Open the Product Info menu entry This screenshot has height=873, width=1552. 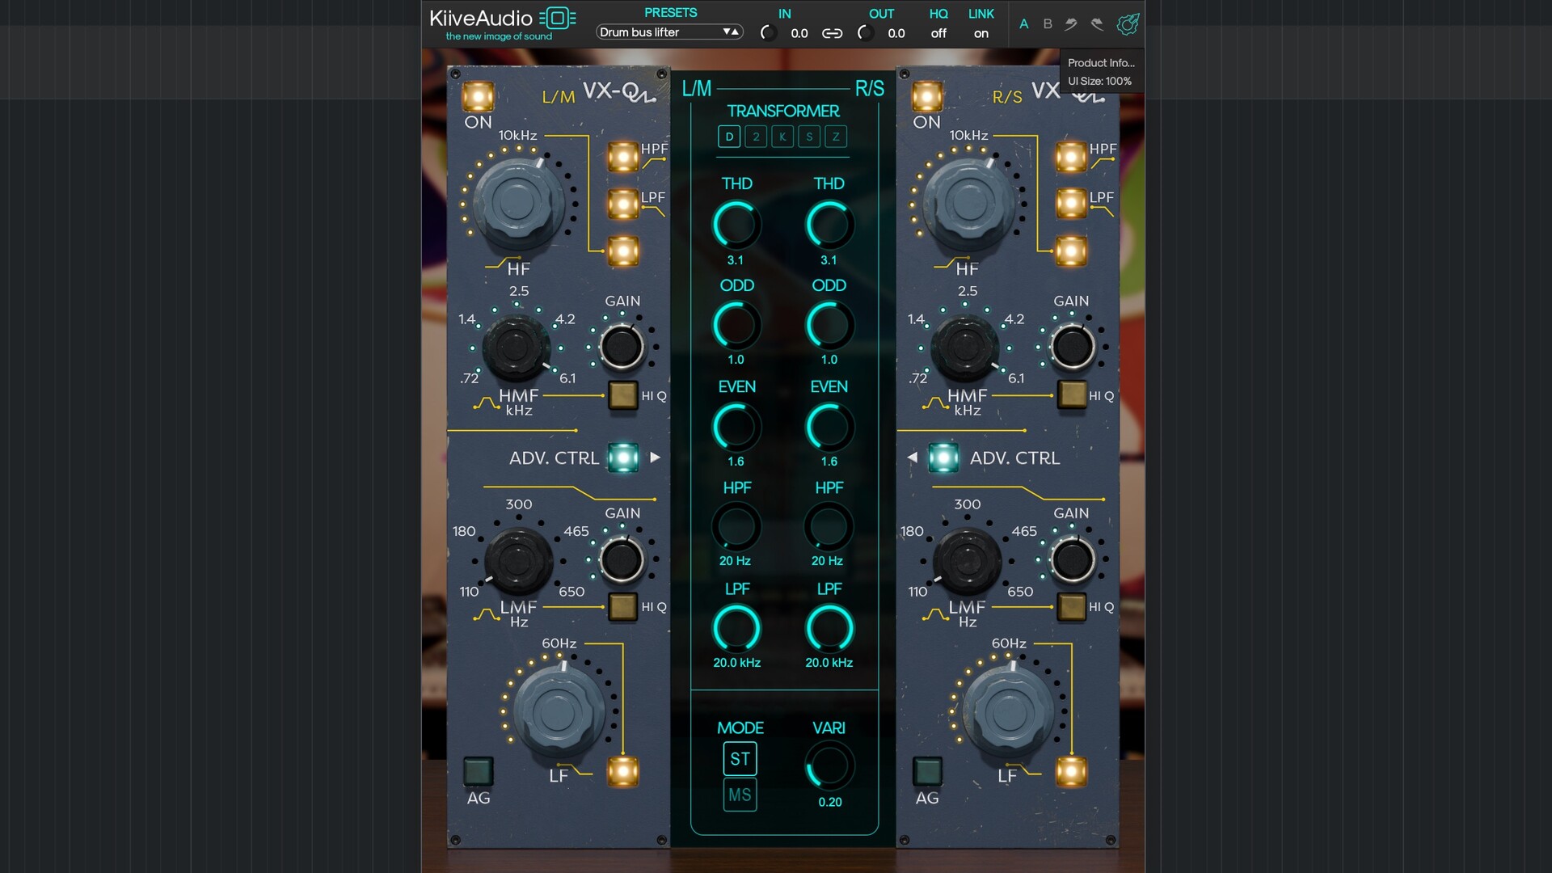1101,62
